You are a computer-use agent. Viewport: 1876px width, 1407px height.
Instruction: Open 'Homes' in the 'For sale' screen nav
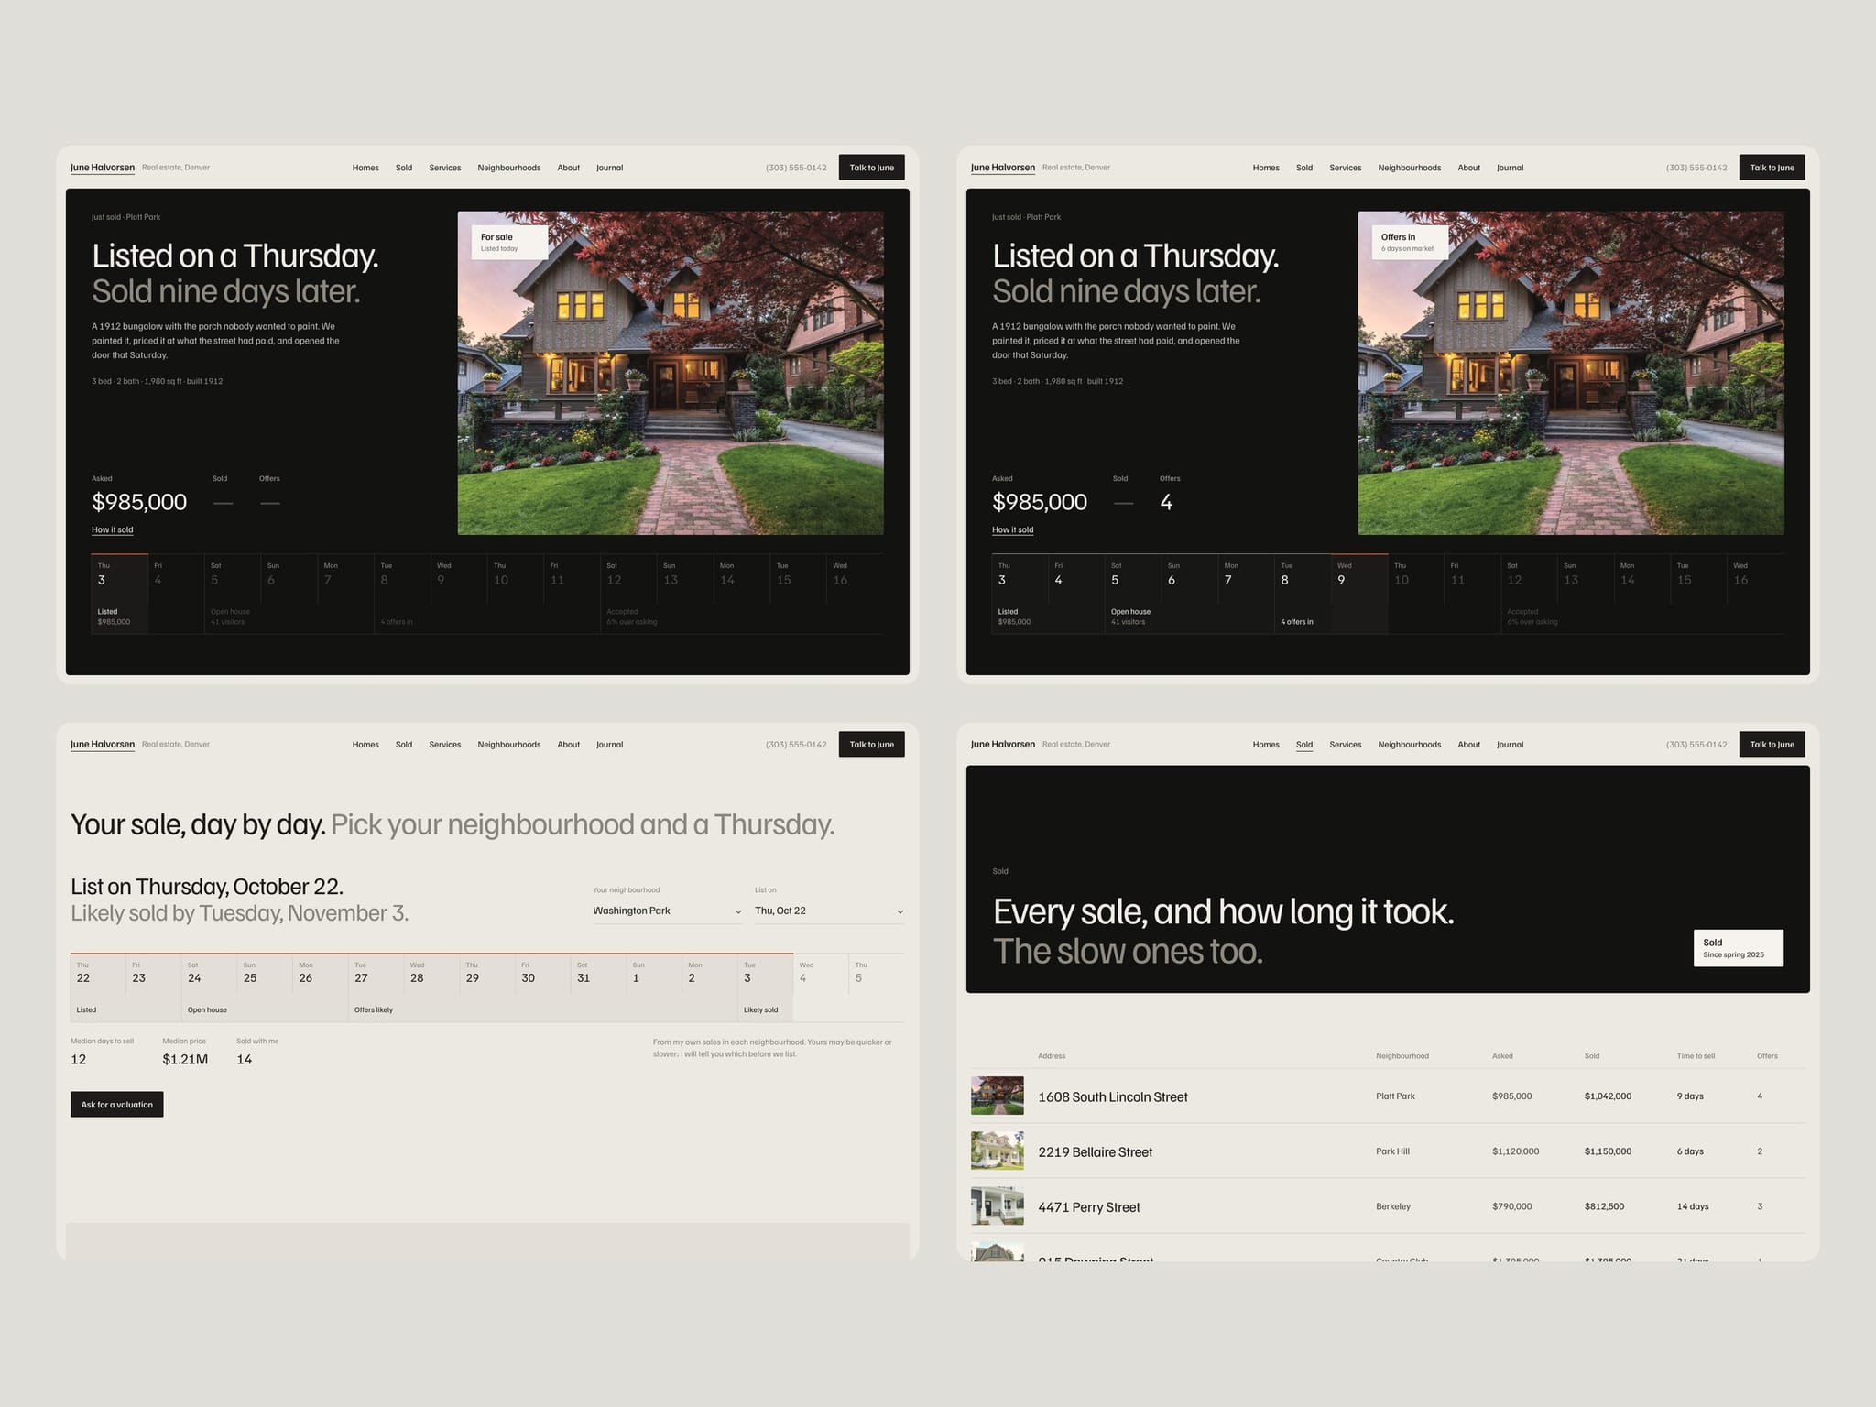(365, 168)
